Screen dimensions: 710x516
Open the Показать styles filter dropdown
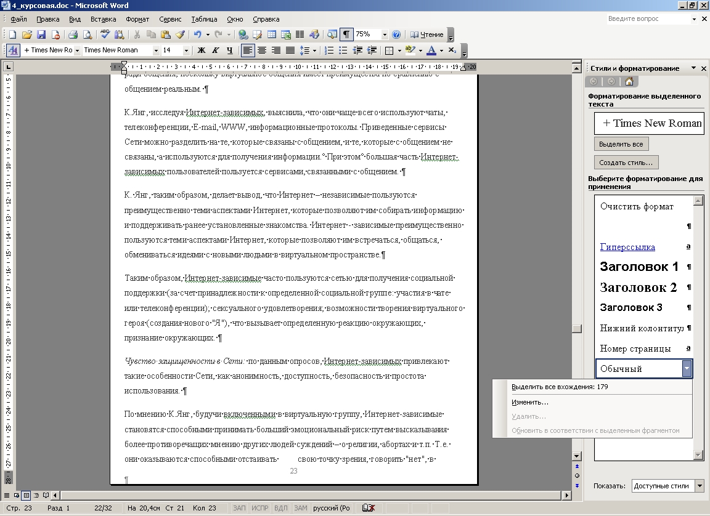tap(699, 486)
